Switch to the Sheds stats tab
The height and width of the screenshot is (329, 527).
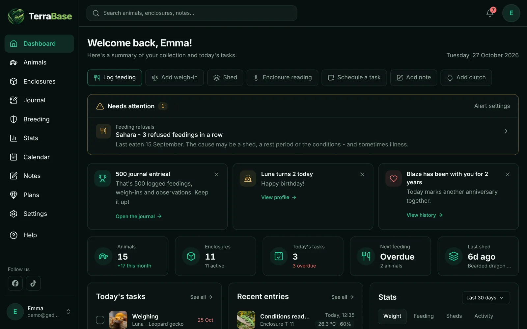click(454, 316)
